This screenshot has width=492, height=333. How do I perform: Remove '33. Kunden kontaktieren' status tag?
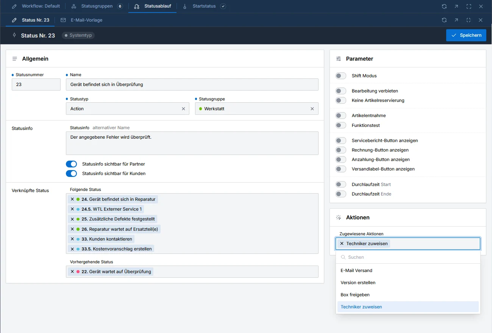point(72,239)
